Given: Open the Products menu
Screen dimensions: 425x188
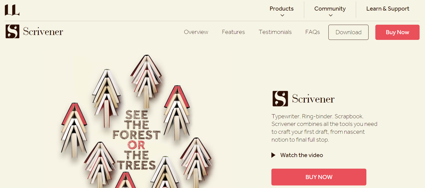Looking at the screenshot, I should click(282, 9).
